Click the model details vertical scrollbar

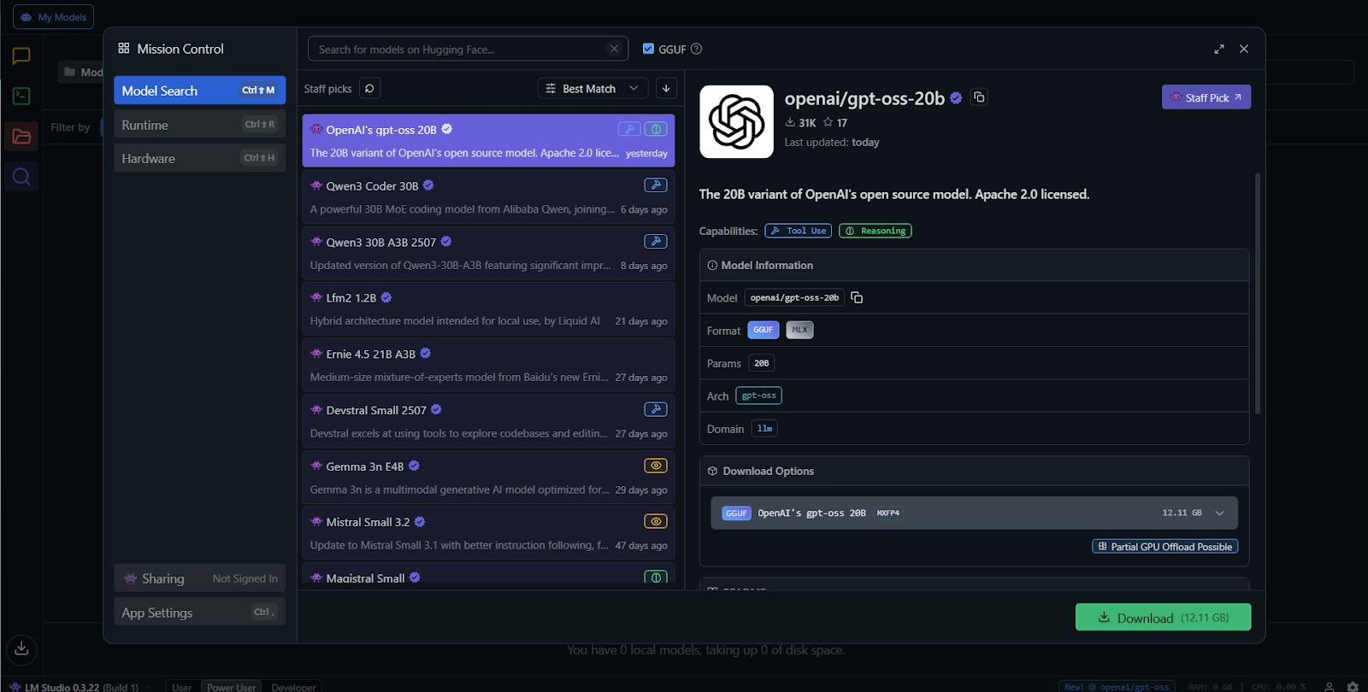(1258, 294)
